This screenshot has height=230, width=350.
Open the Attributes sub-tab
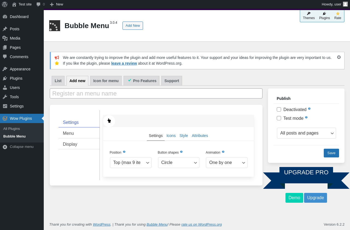pyautogui.click(x=200, y=136)
